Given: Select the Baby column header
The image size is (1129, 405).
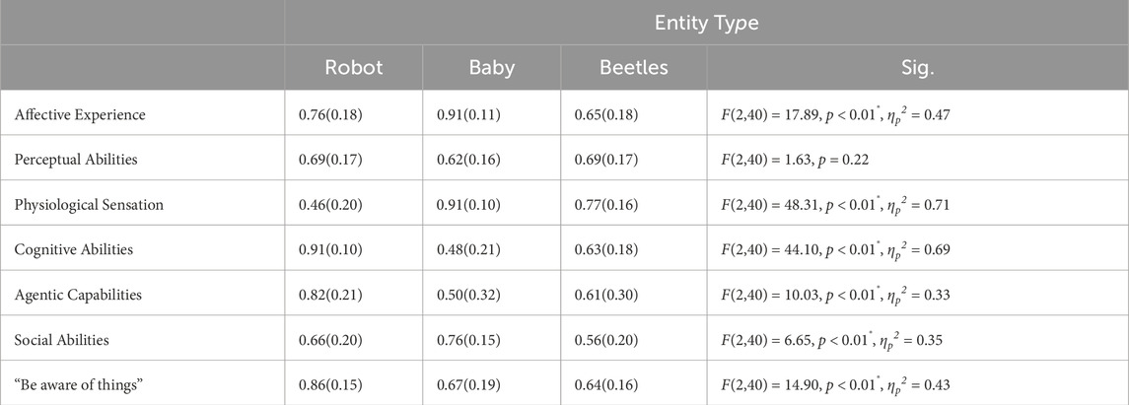Looking at the screenshot, I should click(492, 68).
